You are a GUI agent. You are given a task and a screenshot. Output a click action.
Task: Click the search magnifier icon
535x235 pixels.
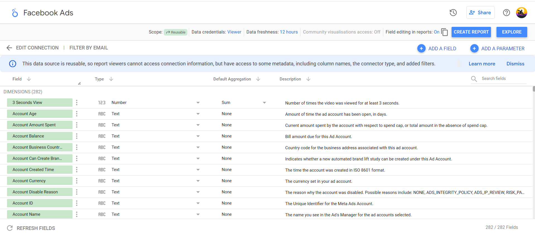[x=474, y=79]
